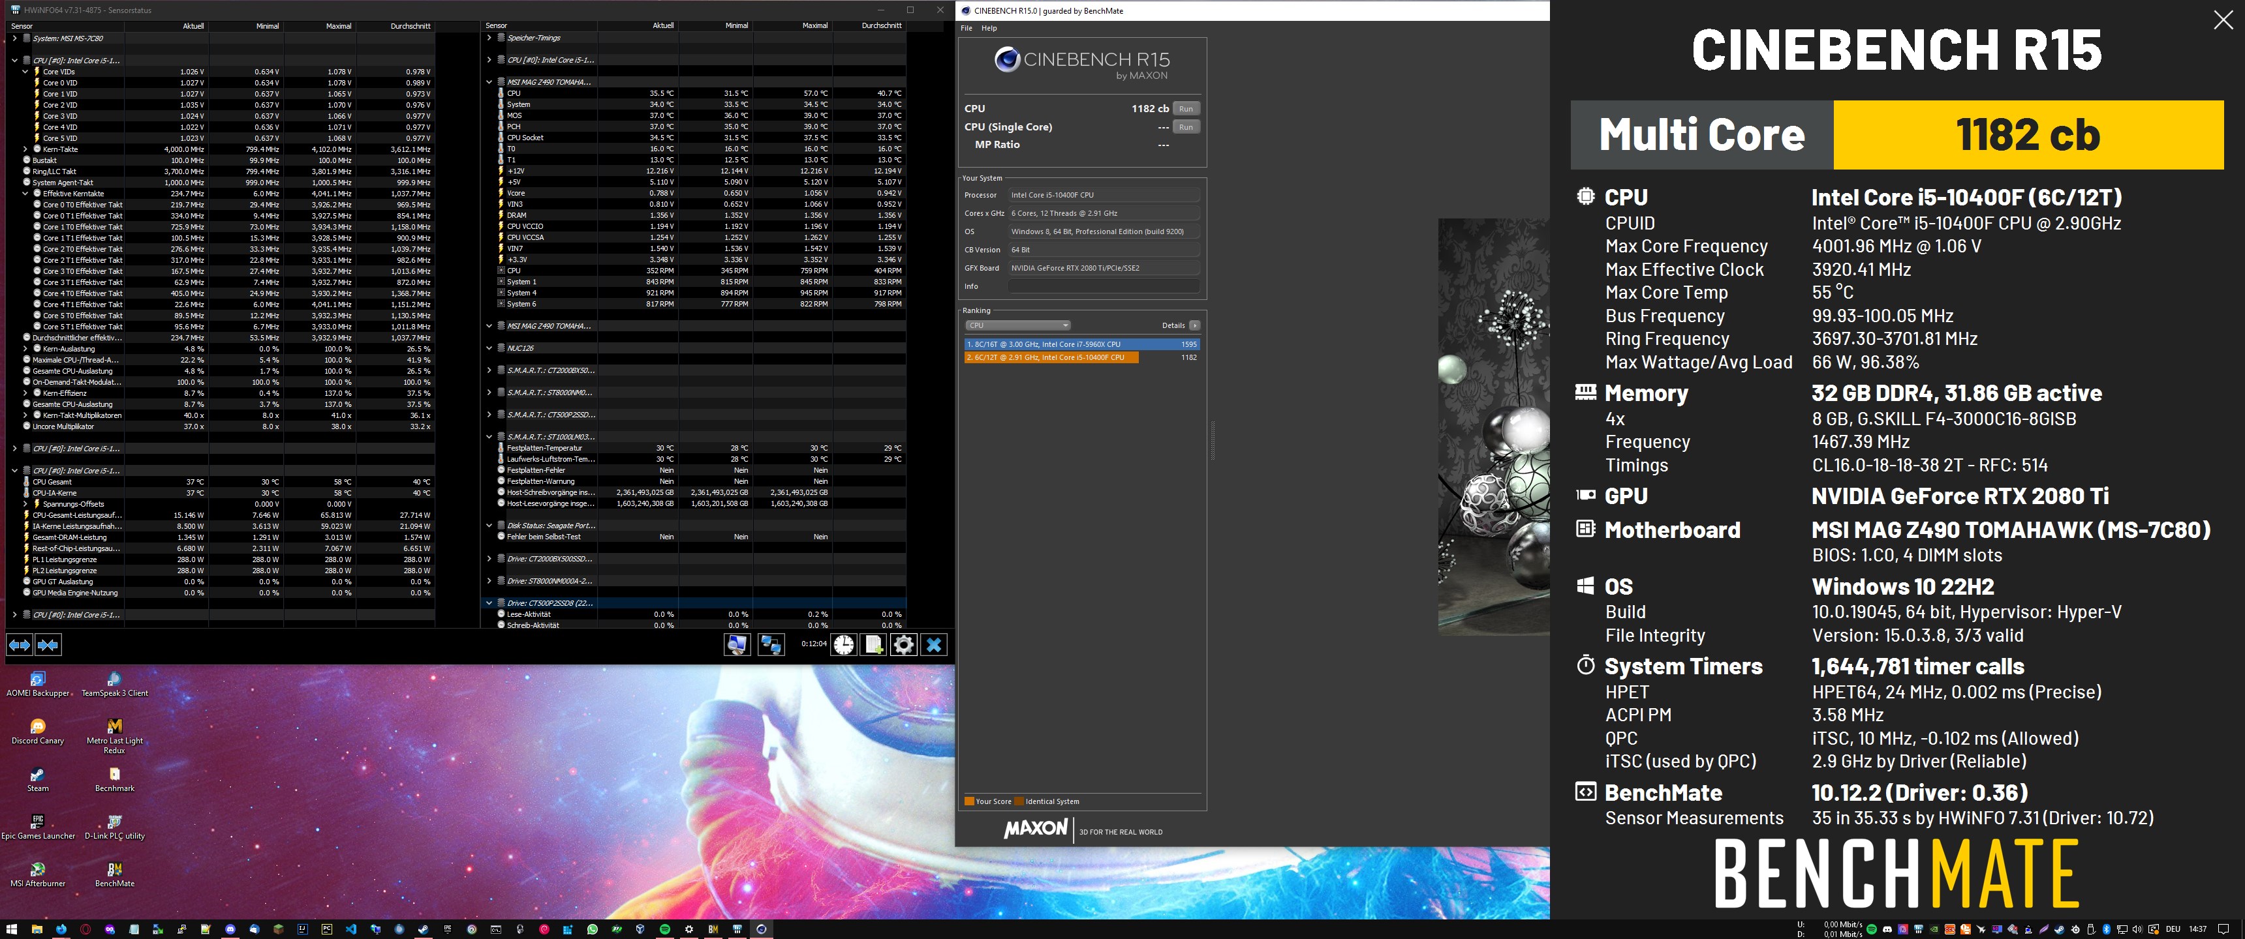Reset the timer via HWiNFO clock icon
Image resolution: width=2245 pixels, height=939 pixels.
(844, 644)
